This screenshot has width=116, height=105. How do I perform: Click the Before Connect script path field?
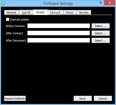pos(59,26)
